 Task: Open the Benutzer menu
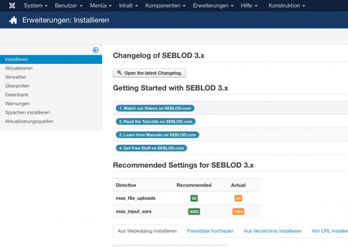69,6
